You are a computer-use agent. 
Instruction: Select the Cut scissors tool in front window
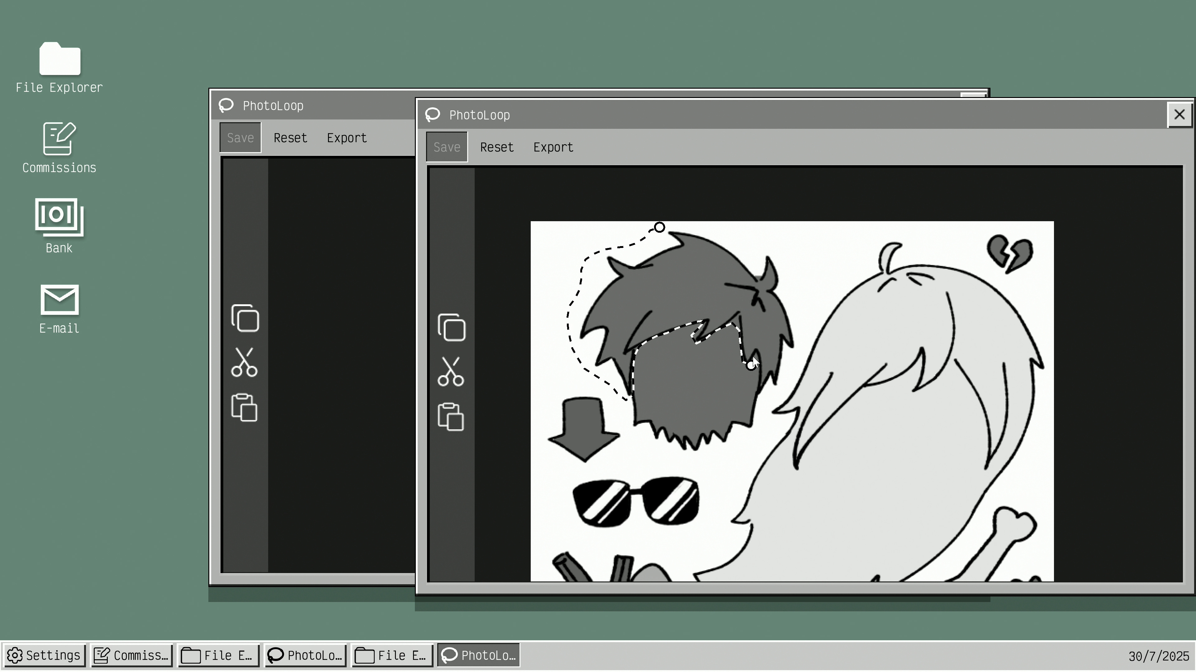[x=451, y=371]
